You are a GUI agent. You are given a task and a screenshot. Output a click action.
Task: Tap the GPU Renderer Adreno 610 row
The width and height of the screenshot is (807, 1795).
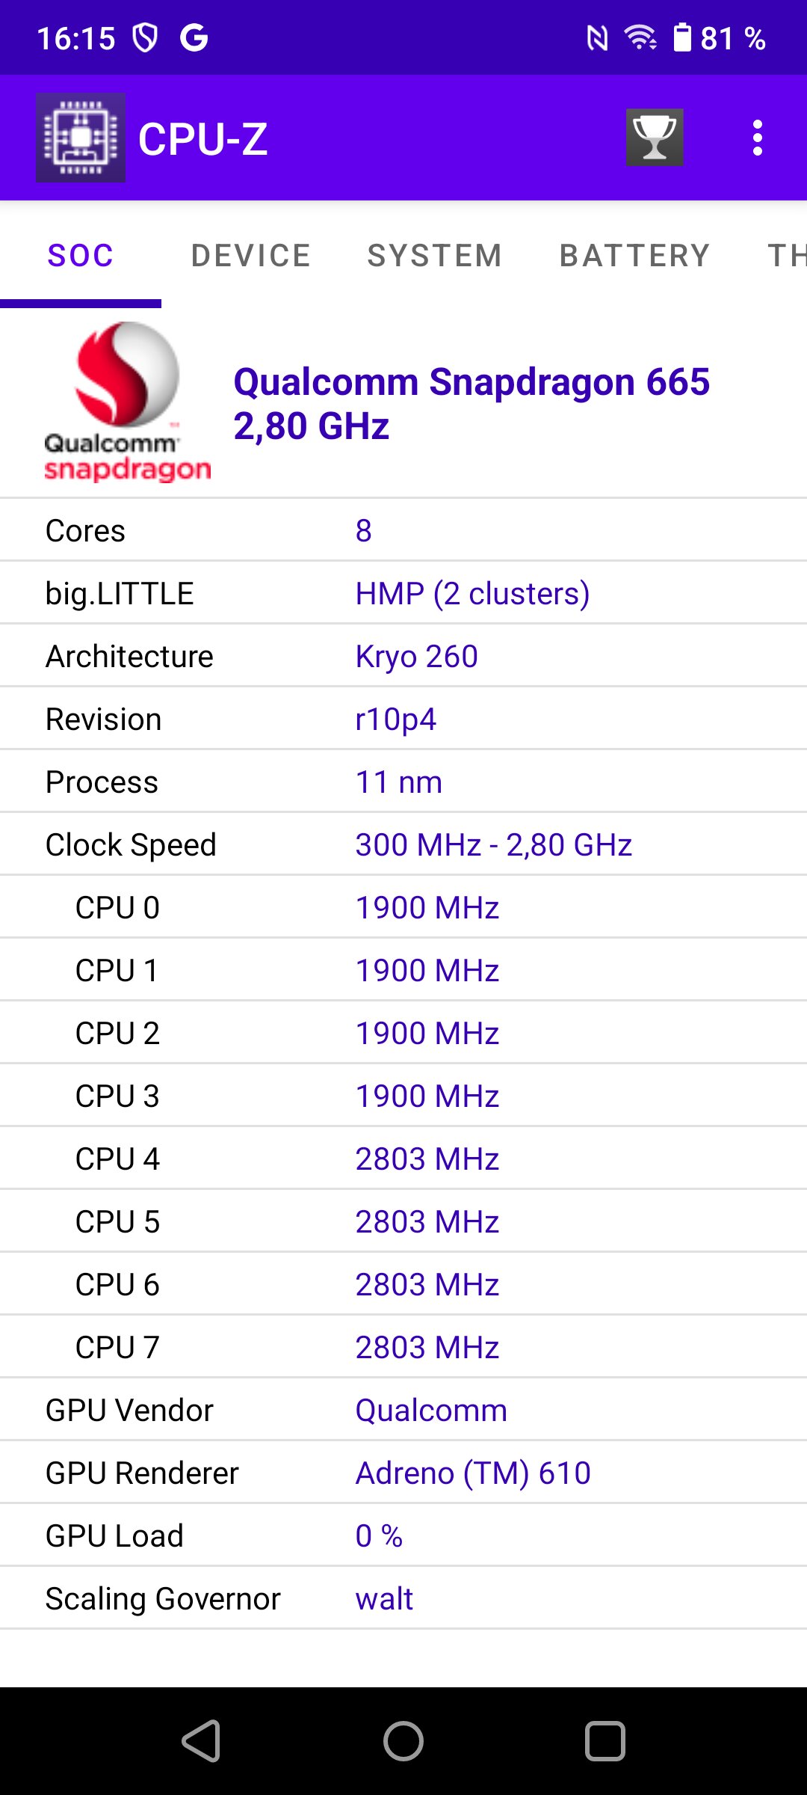tap(403, 1473)
